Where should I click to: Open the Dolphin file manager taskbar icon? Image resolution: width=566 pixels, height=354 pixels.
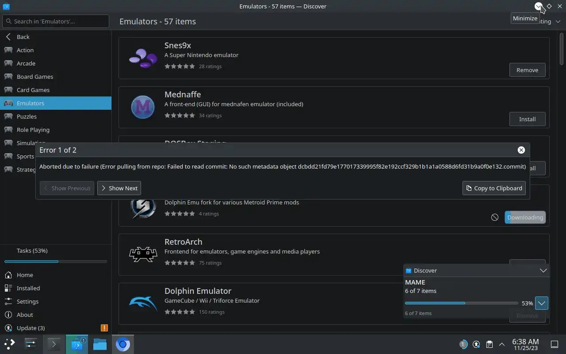100,344
